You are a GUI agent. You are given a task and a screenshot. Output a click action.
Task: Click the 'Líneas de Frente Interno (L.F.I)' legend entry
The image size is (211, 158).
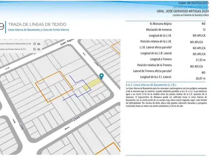(13, 49)
